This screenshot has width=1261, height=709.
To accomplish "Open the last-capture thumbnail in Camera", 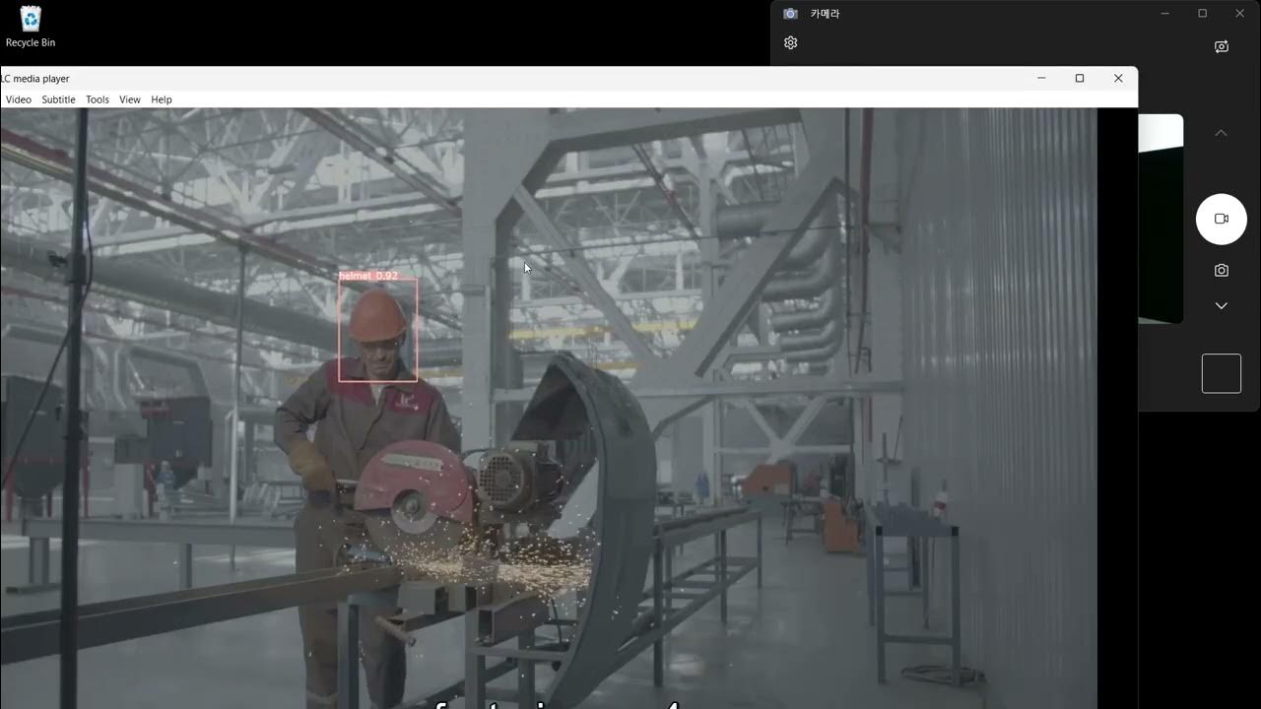I will click(1222, 374).
